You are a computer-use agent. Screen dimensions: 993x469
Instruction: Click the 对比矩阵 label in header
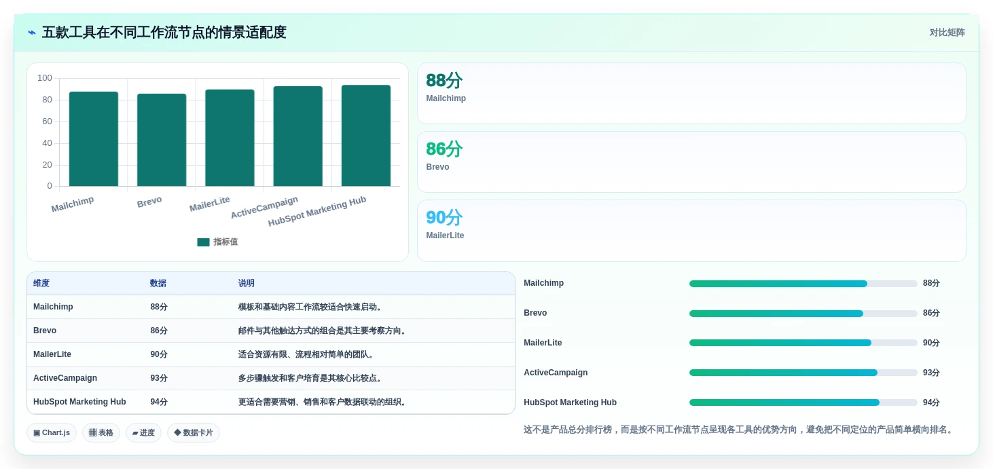(x=947, y=33)
